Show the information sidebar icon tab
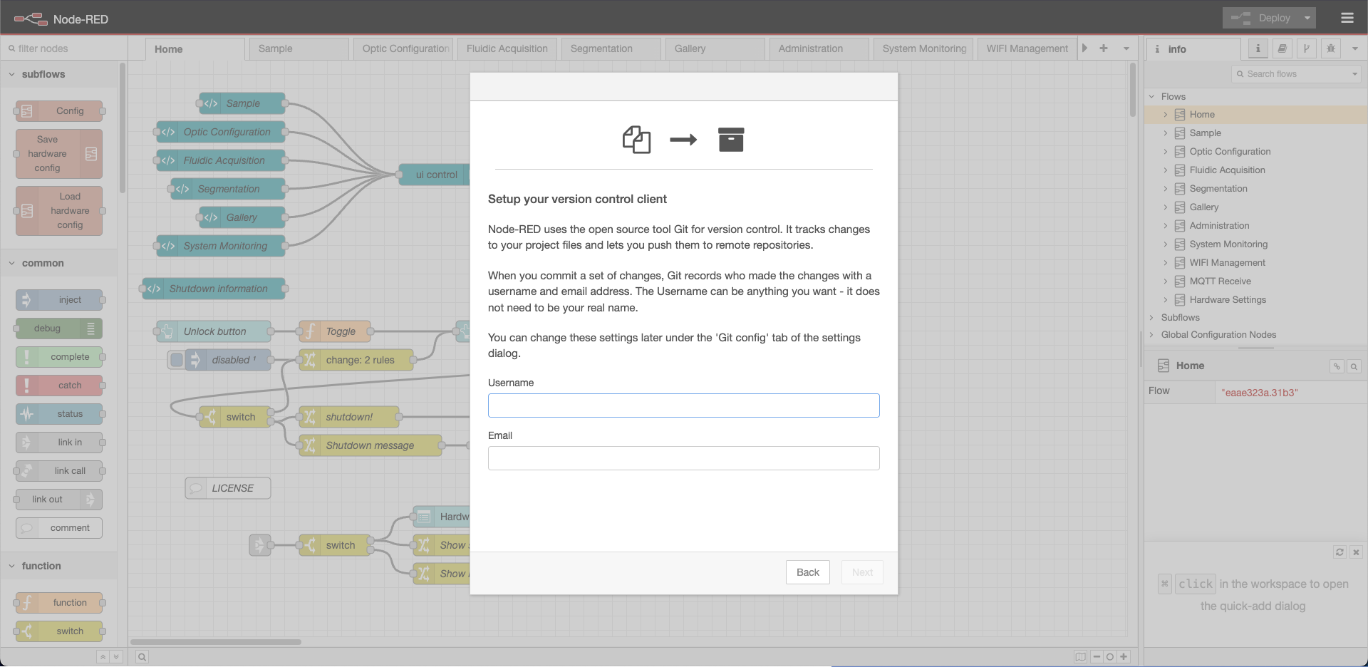Screen dimensions: 1368x667 1258,48
